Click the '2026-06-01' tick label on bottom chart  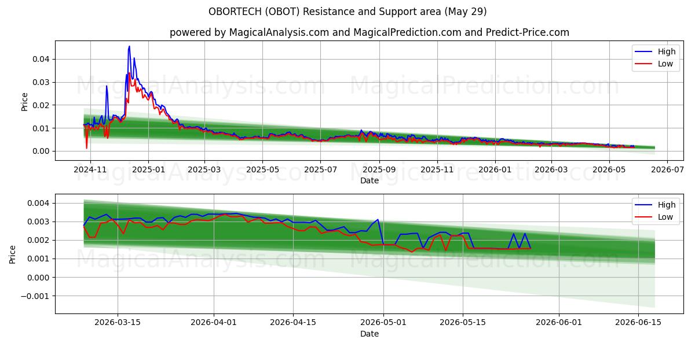(559, 323)
